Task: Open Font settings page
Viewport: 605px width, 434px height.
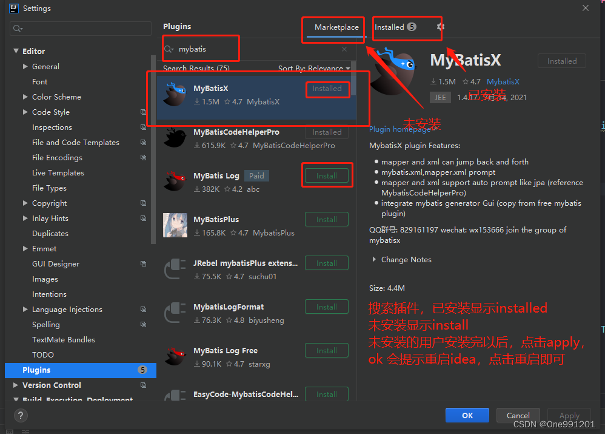Action: tap(40, 82)
